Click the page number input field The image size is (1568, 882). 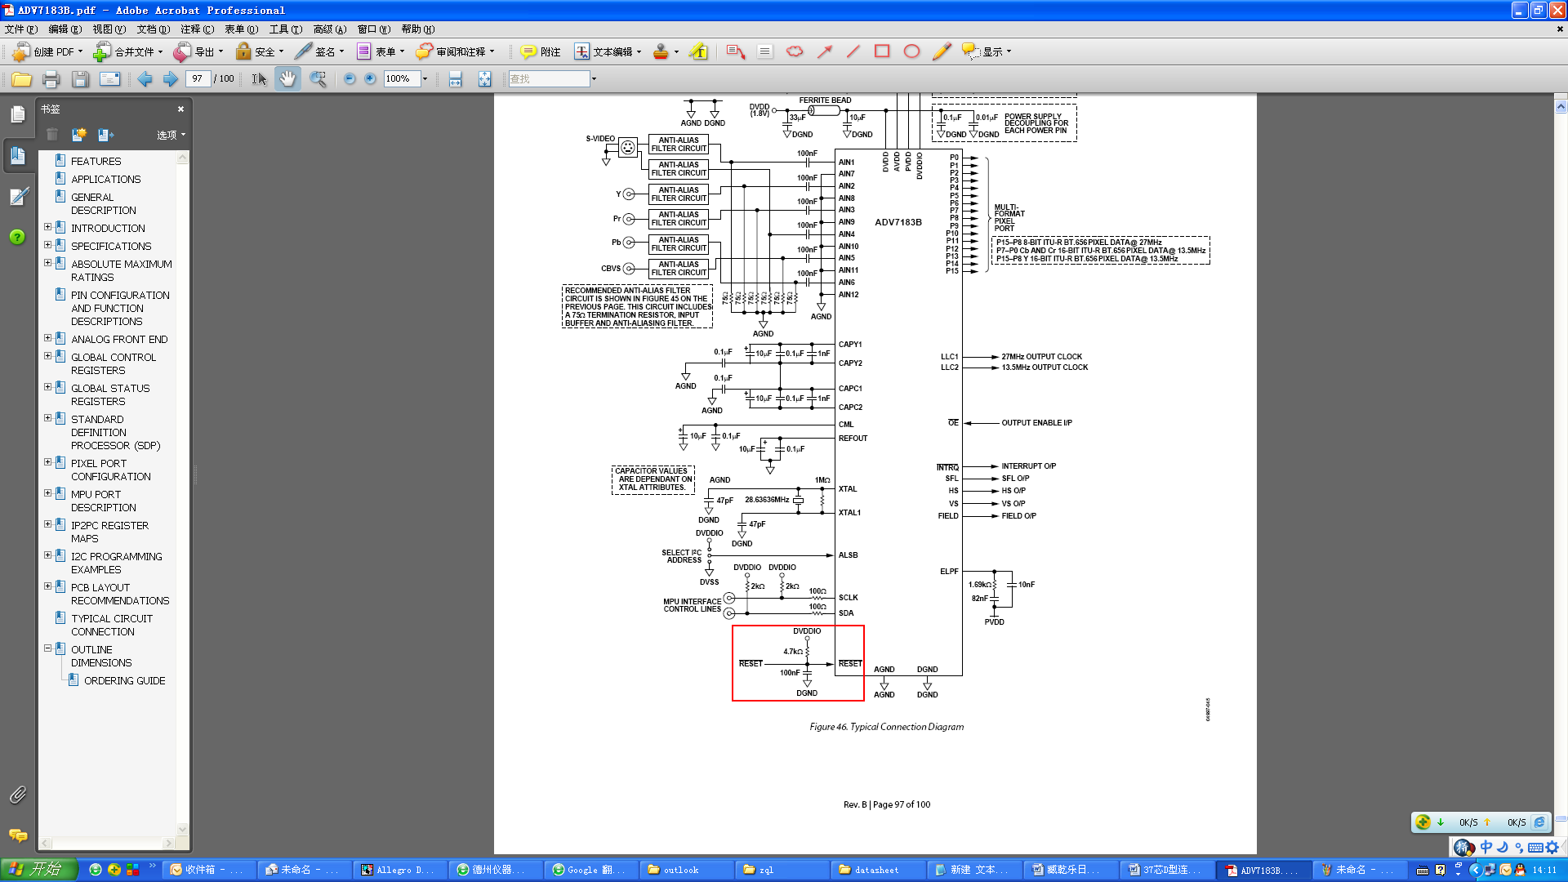pyautogui.click(x=198, y=79)
